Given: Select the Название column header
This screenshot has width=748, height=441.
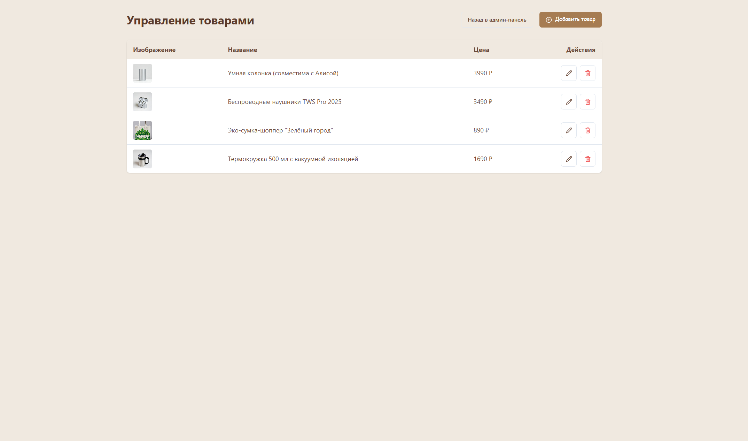Looking at the screenshot, I should click(x=243, y=50).
